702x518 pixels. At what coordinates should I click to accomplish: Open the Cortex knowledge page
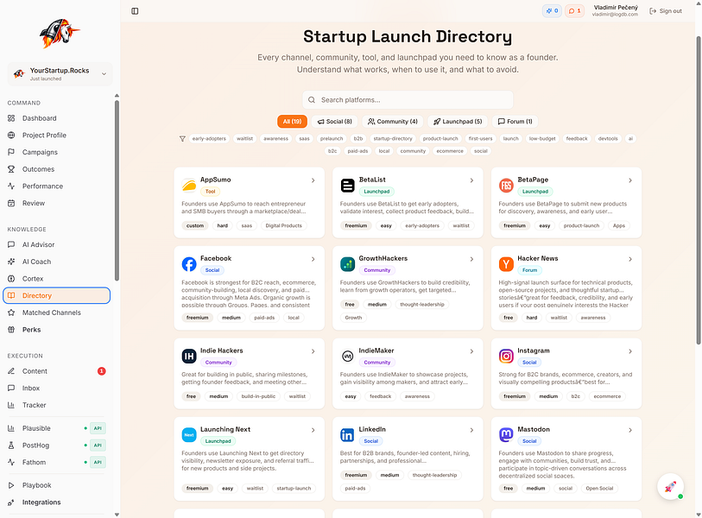(x=56, y=279)
